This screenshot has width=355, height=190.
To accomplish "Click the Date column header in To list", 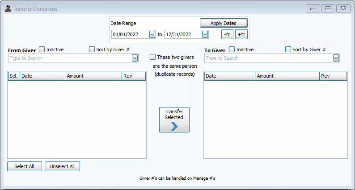I will [229, 76].
